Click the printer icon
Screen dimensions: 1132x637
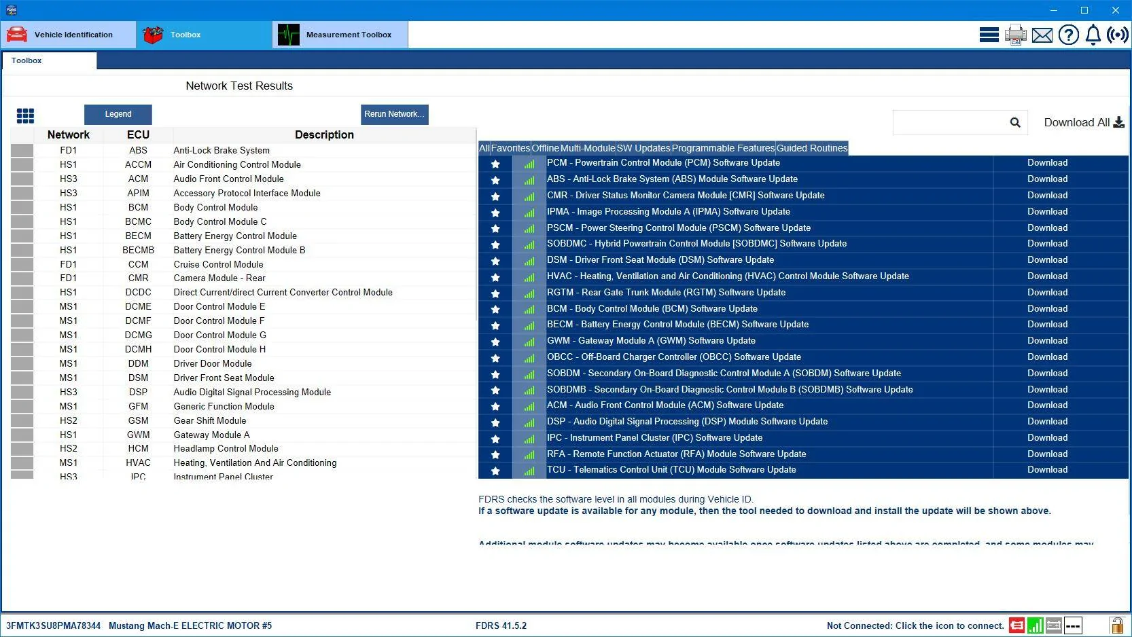(x=1016, y=35)
